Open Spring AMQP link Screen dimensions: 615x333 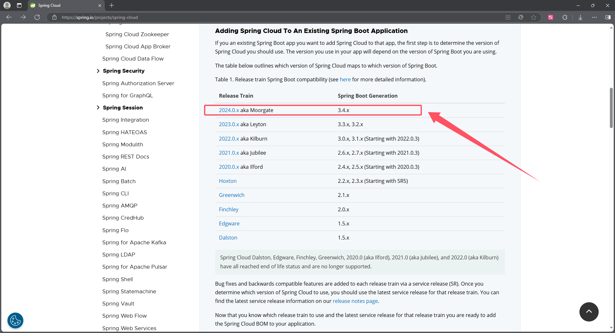click(x=120, y=206)
